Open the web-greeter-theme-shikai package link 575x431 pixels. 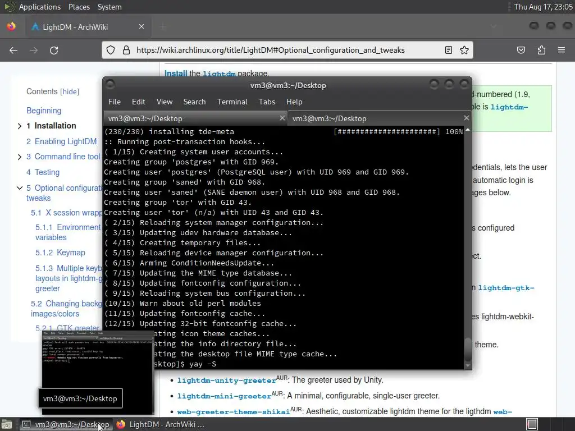[x=233, y=412]
